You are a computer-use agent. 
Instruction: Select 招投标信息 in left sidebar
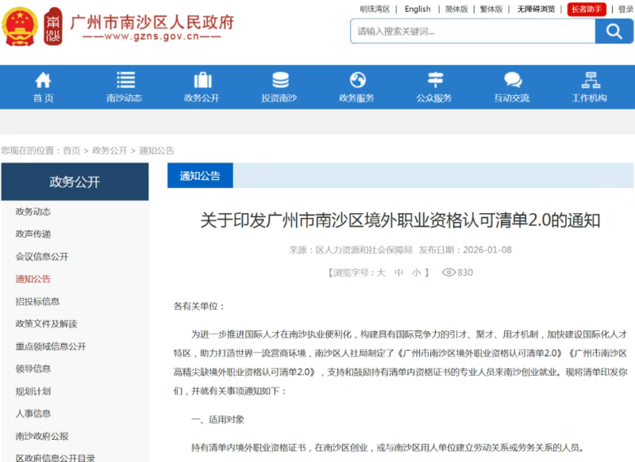coord(37,301)
